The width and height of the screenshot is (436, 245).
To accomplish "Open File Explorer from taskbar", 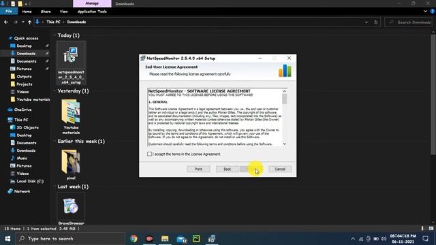I will (x=165, y=239).
